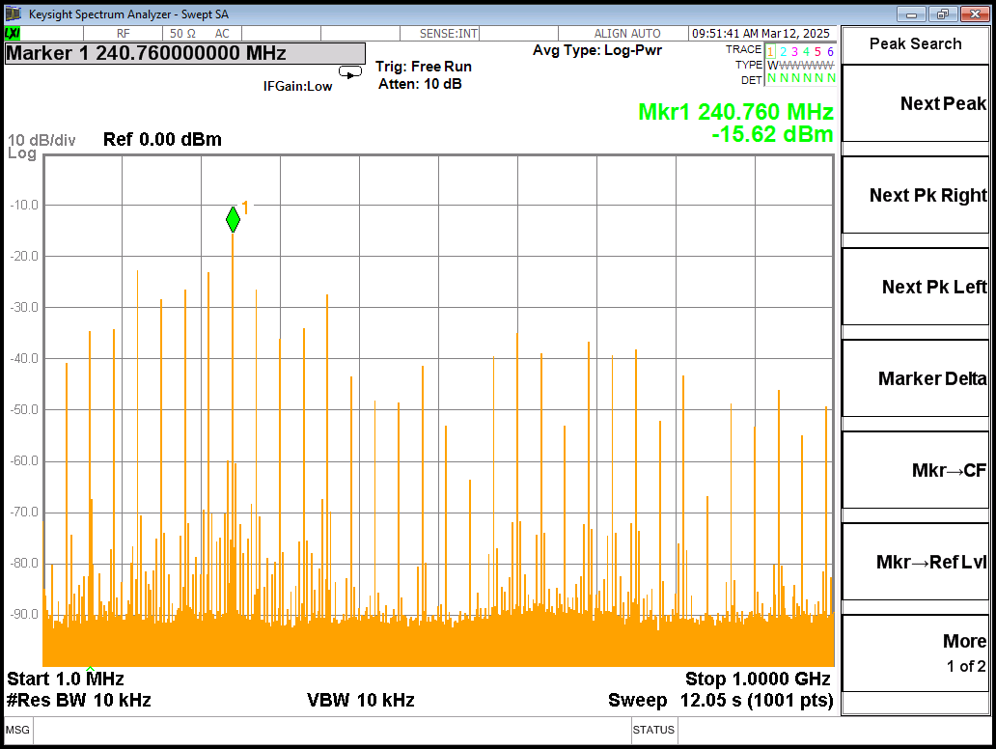This screenshot has width=996, height=749.
Task: Select trace 6 in the TRACE indicator
Action: (x=830, y=51)
